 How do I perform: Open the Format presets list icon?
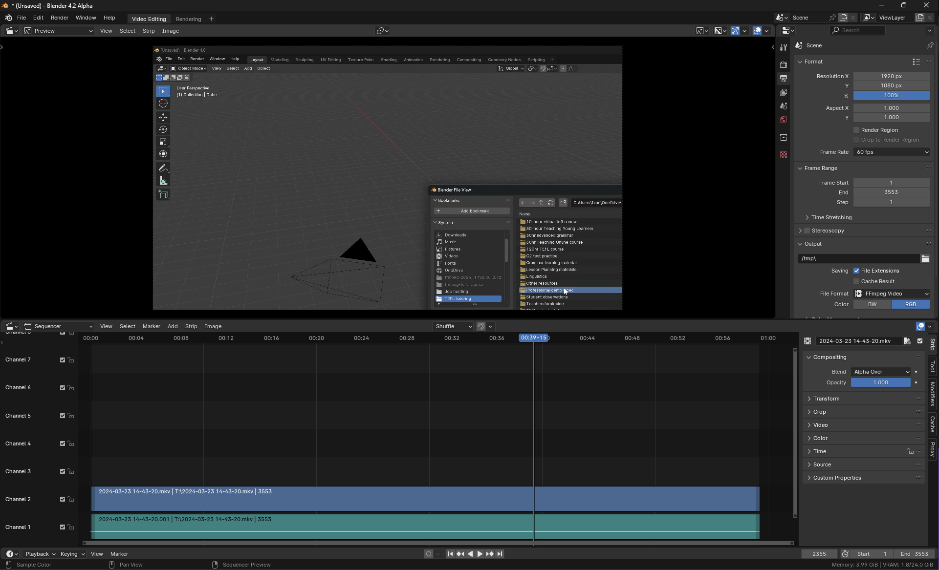[x=916, y=62]
